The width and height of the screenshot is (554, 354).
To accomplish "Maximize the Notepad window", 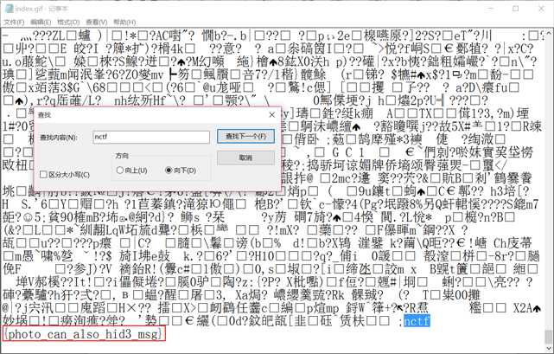I will (x=515, y=8).
